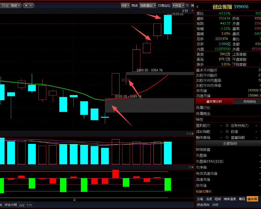Viewport: 261px width, 209px height.
Task: Collapse the right panel with the arrow icon
Action: click(x=192, y=5)
